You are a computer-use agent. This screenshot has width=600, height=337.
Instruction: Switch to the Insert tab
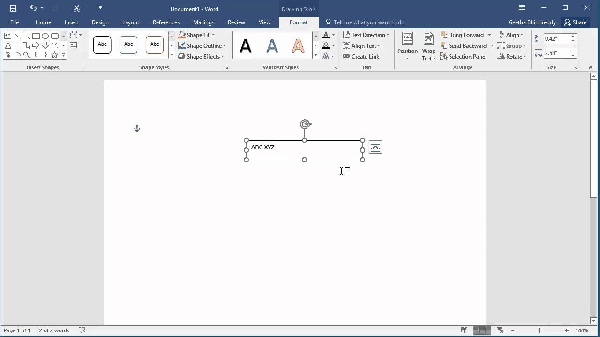point(71,22)
